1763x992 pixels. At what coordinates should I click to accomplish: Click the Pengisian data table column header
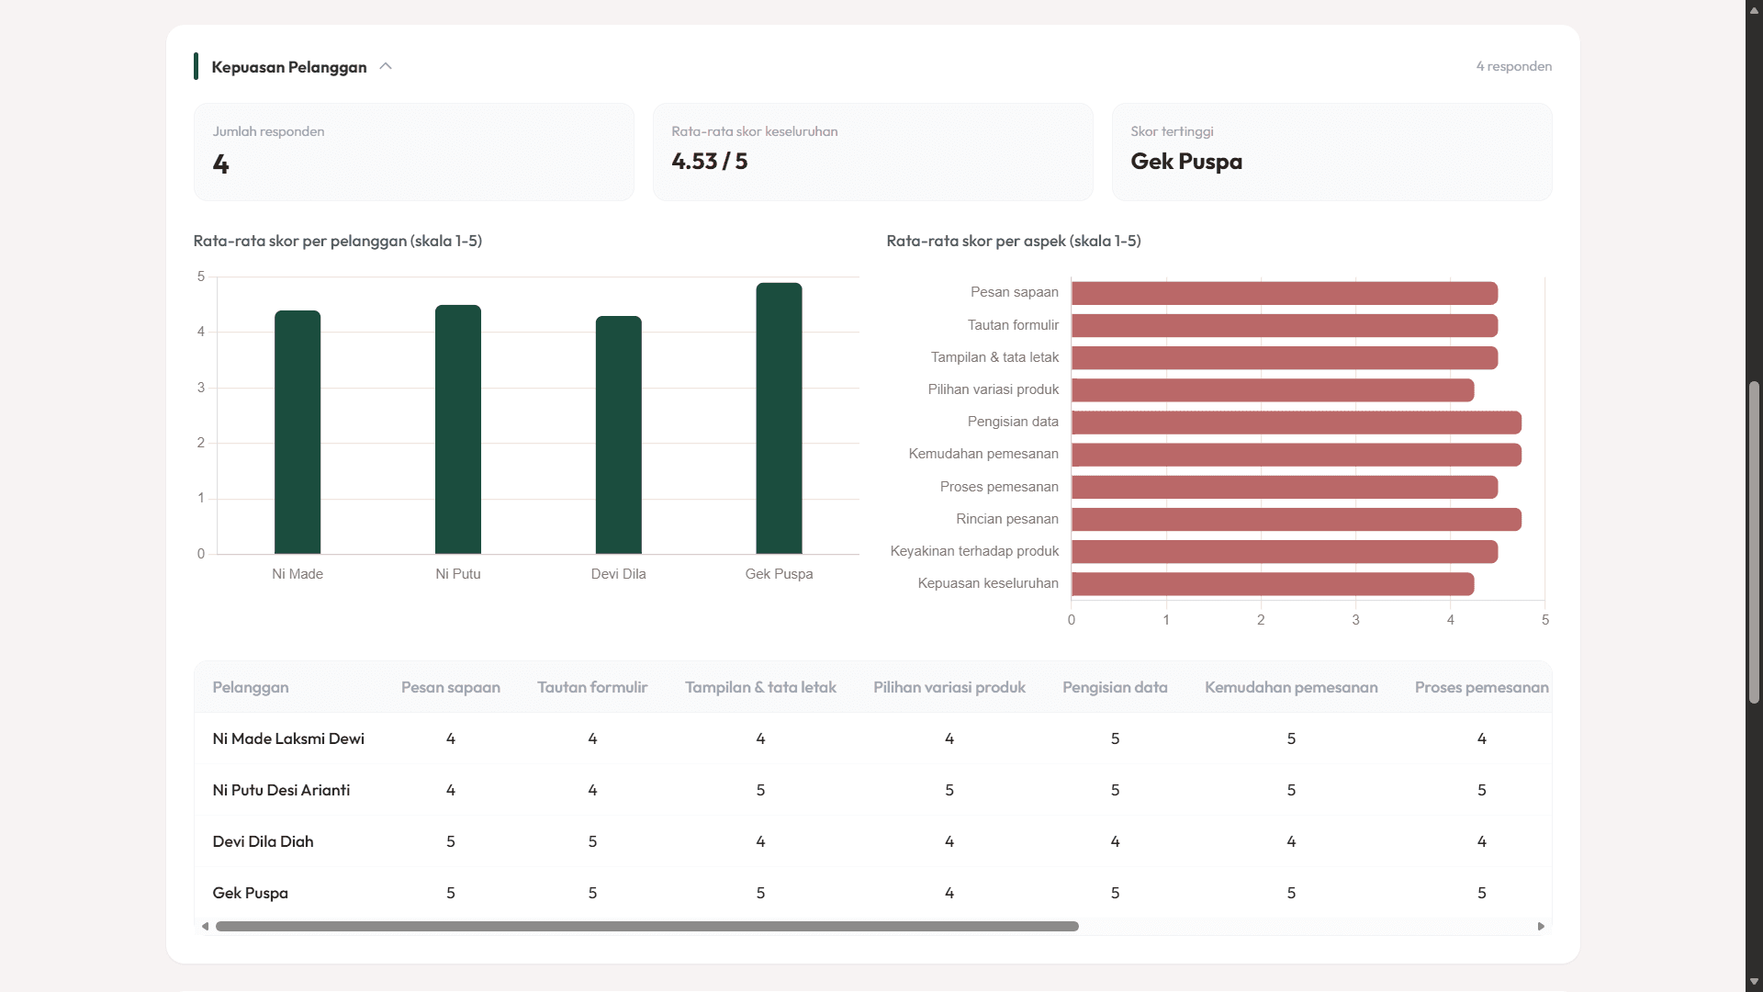[x=1115, y=687]
